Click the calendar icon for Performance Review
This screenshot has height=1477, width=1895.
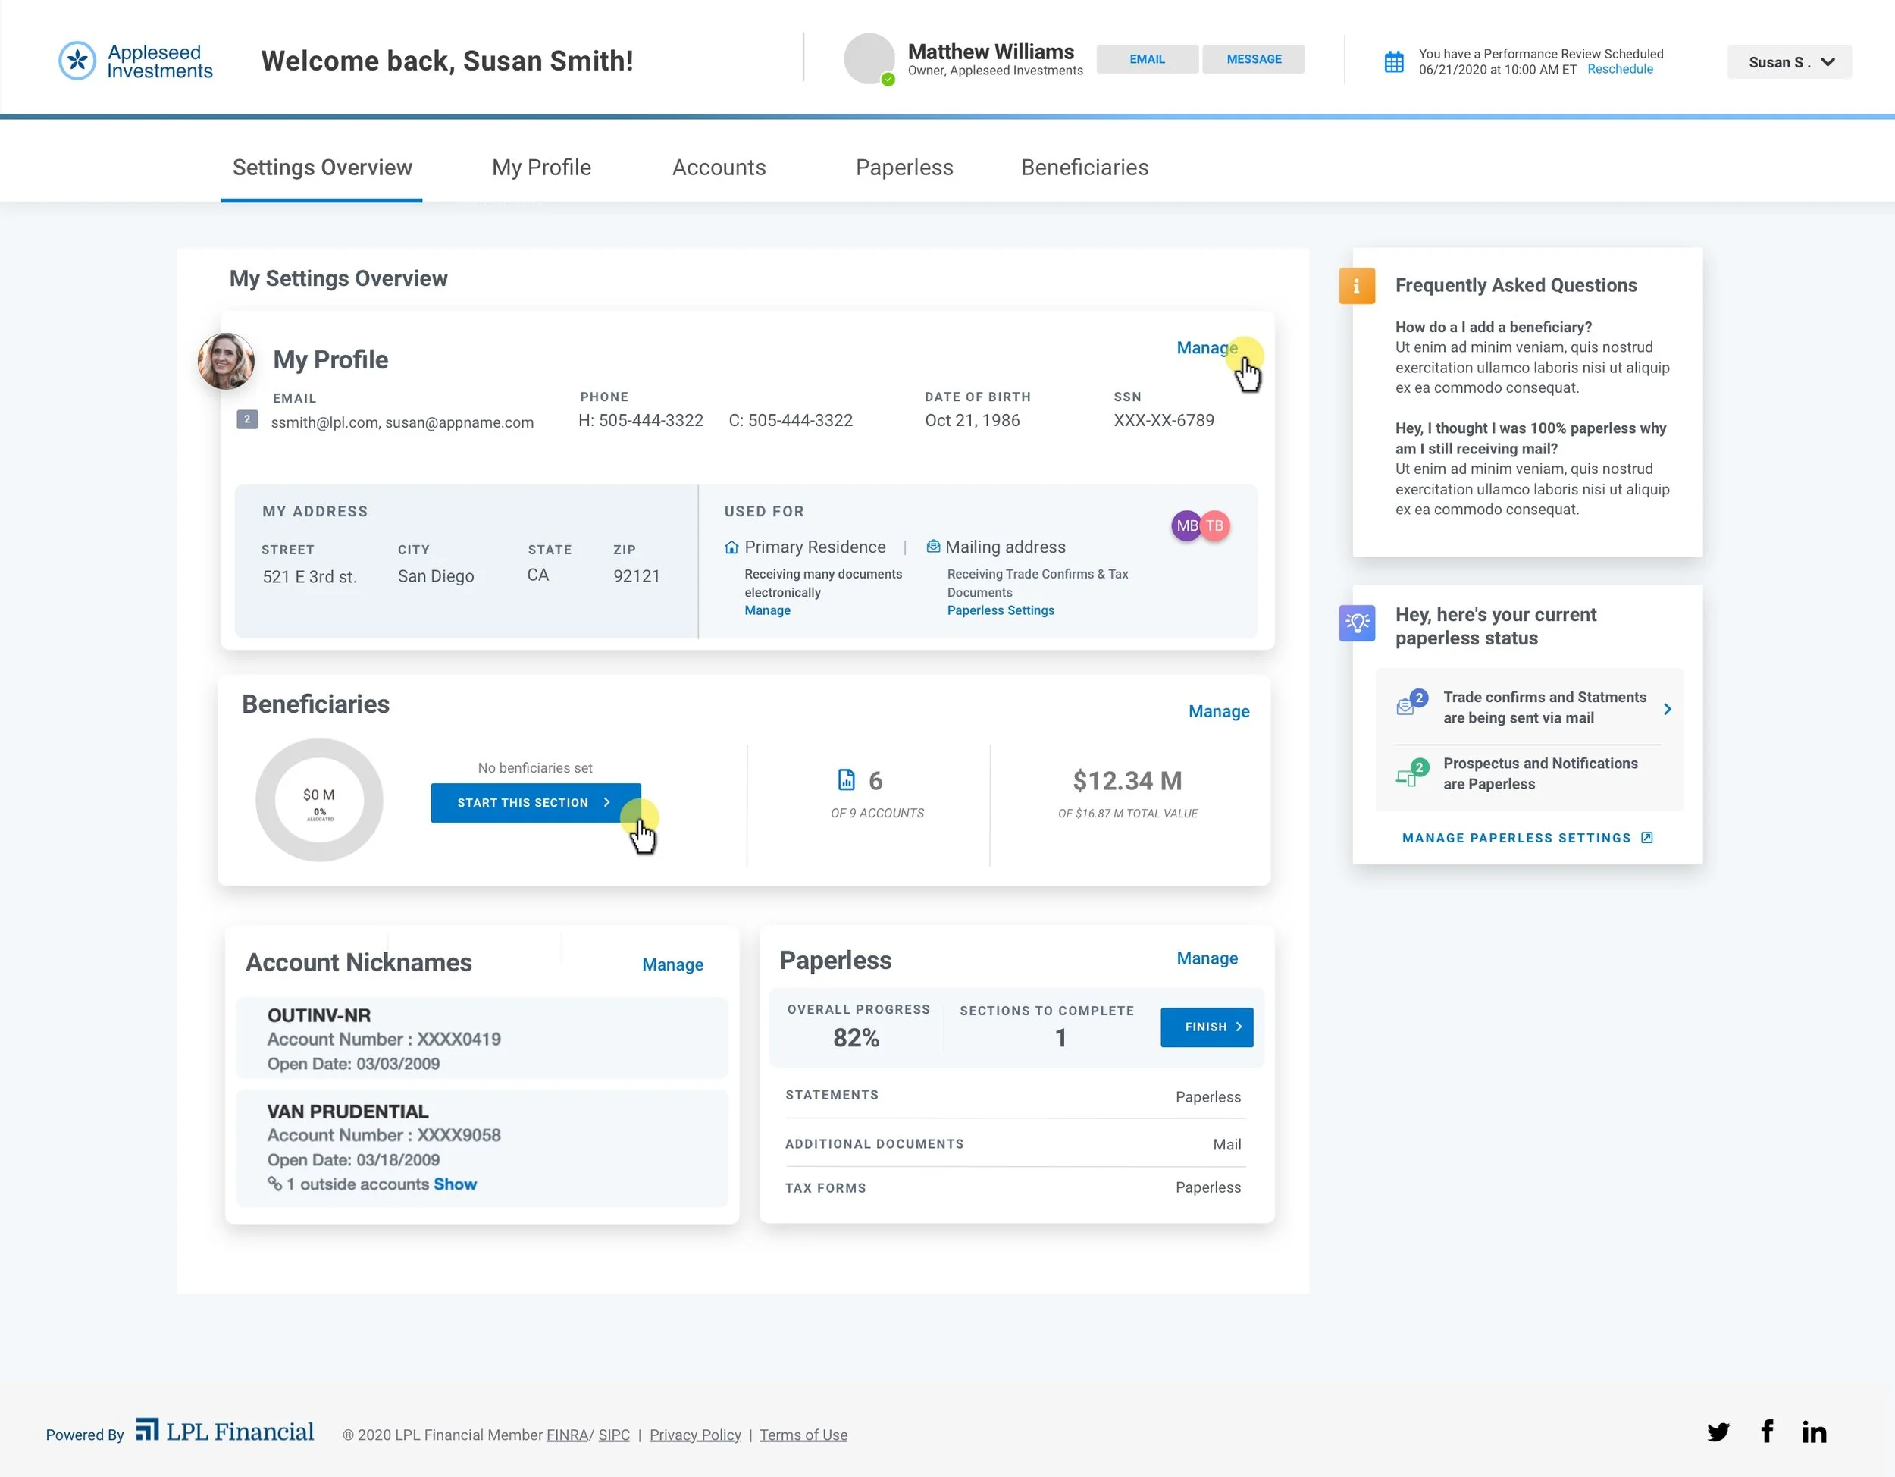coord(1393,61)
